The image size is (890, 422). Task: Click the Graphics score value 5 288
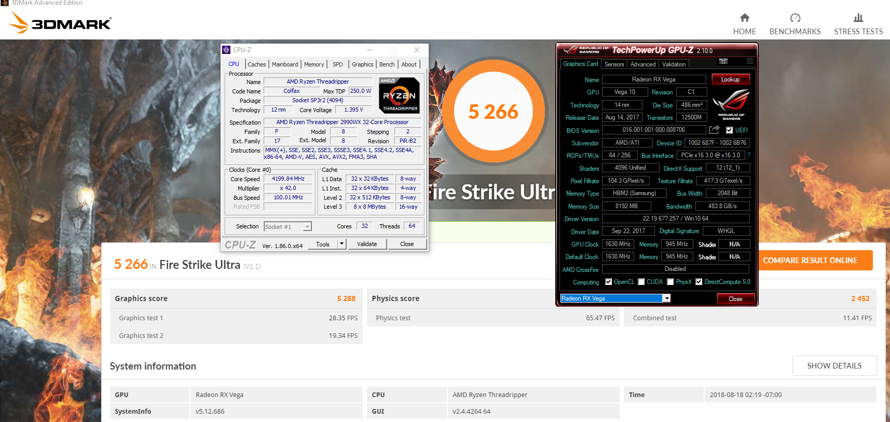pyautogui.click(x=346, y=298)
